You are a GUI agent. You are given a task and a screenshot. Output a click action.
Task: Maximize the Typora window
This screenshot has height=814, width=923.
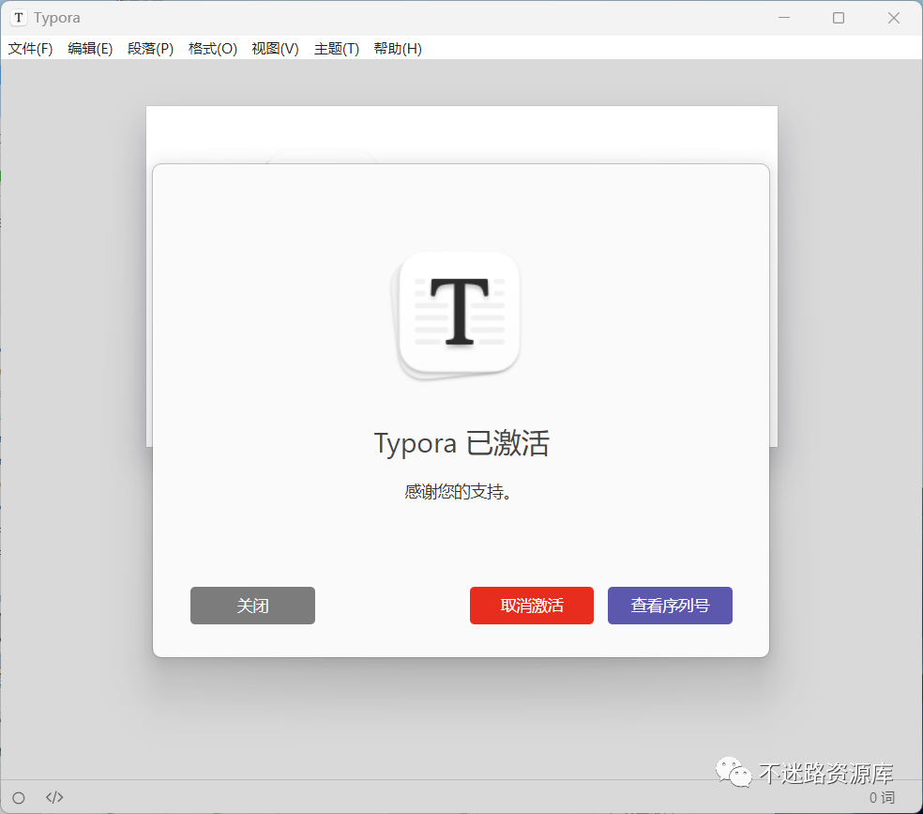point(839,18)
